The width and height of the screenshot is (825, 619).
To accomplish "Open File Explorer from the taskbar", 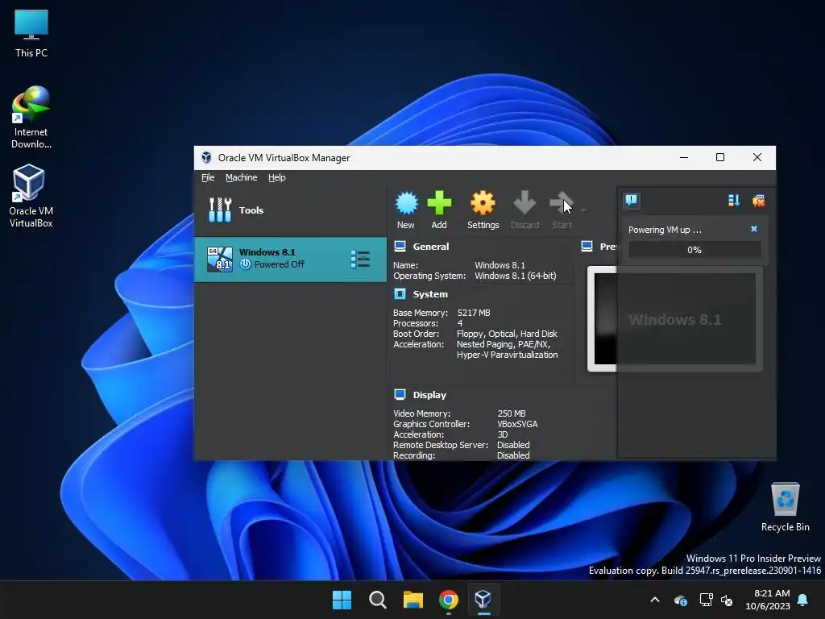I will point(413,600).
